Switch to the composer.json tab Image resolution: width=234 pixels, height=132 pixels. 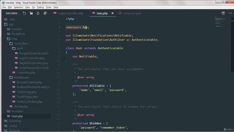coord(130,13)
